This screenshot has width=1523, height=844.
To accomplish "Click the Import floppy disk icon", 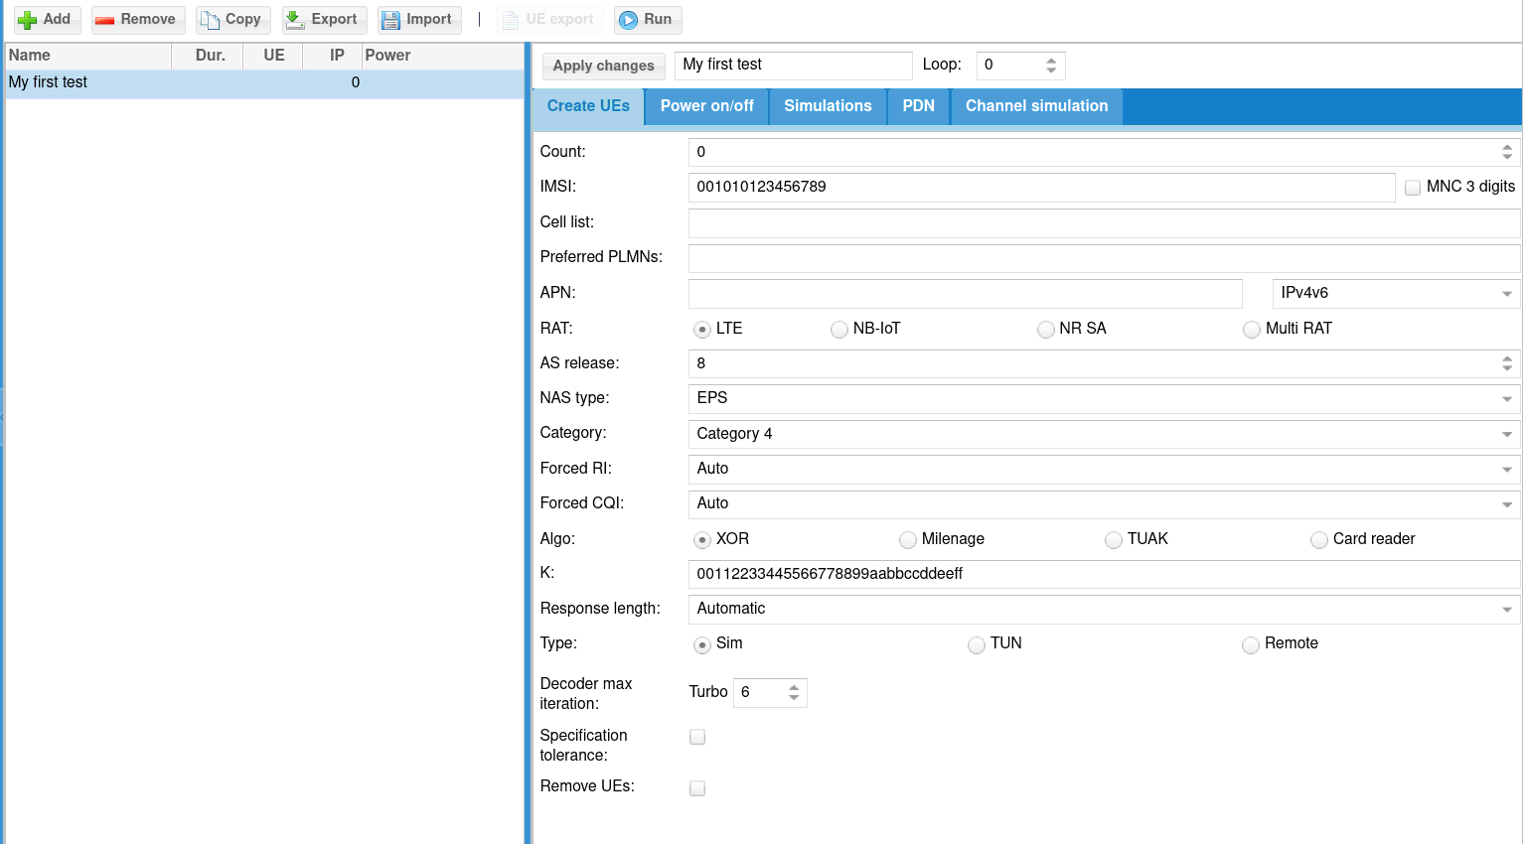I will [x=390, y=20].
